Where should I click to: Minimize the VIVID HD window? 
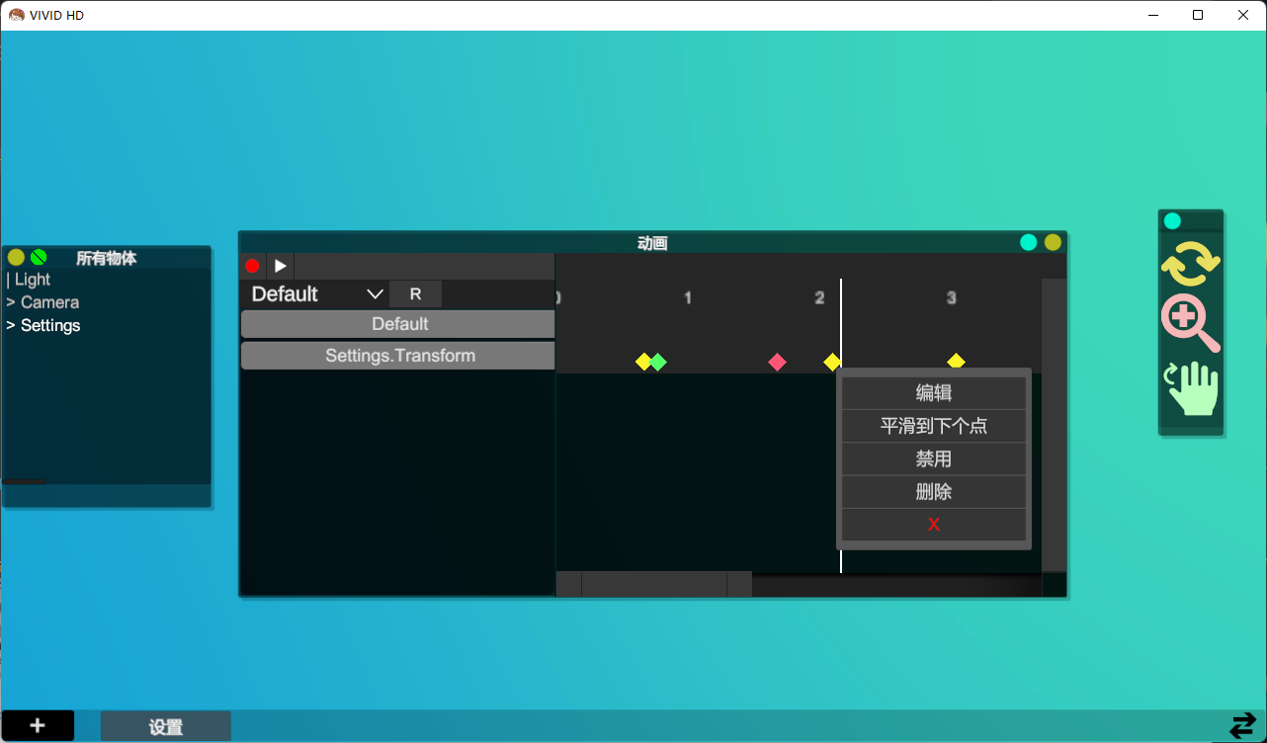click(x=1152, y=15)
